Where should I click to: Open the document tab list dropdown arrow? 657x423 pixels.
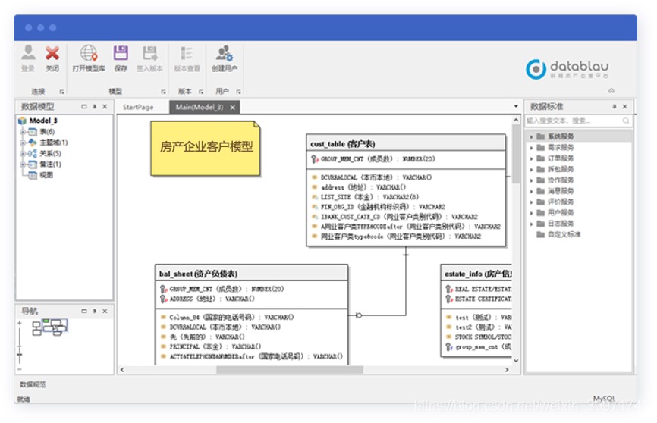pos(516,106)
